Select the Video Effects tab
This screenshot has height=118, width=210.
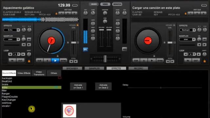coord(24,73)
